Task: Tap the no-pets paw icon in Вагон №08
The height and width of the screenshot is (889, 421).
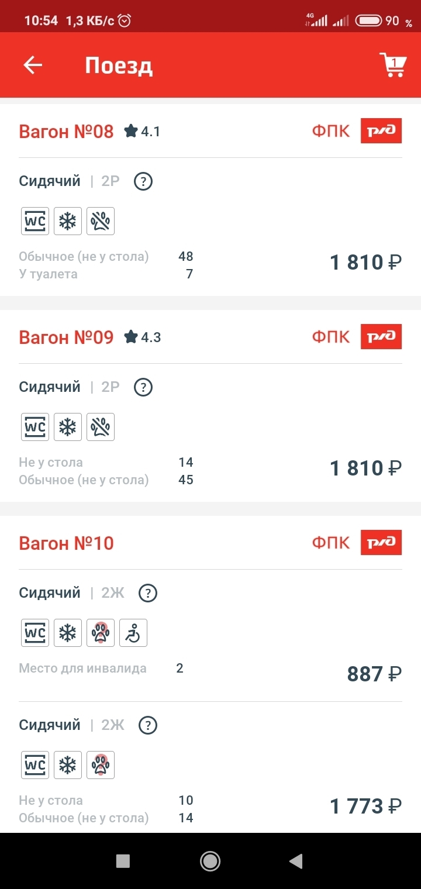Action: click(x=101, y=221)
